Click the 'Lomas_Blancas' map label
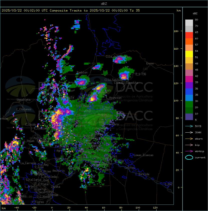 [x=143, y=155]
